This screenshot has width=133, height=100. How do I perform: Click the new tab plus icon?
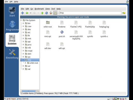point(22,13)
